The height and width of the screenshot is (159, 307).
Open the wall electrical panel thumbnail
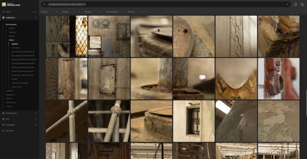(x=194, y=121)
